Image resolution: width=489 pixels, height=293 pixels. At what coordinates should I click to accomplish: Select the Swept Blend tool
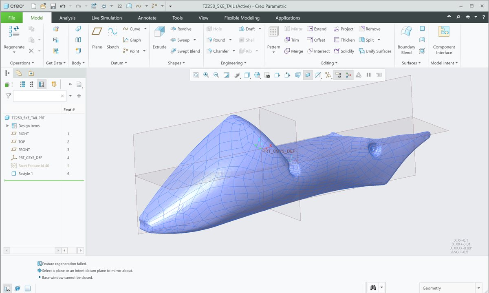click(x=185, y=51)
